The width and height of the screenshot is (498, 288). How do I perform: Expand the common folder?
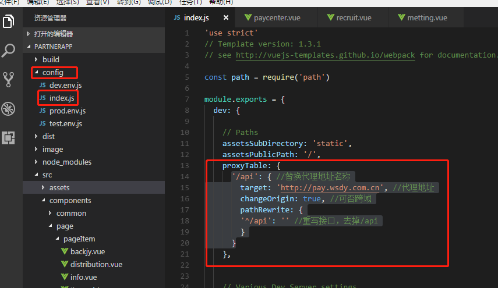(x=94, y=214)
